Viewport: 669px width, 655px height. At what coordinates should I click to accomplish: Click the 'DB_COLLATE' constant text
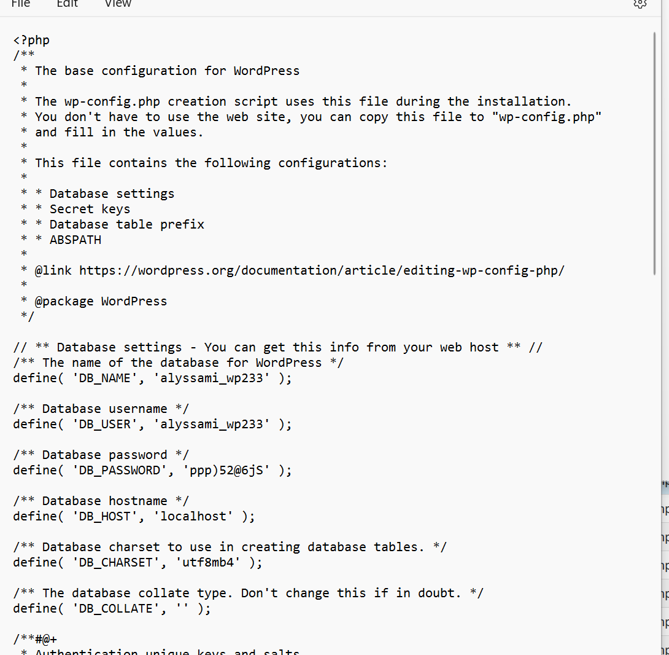(x=116, y=609)
